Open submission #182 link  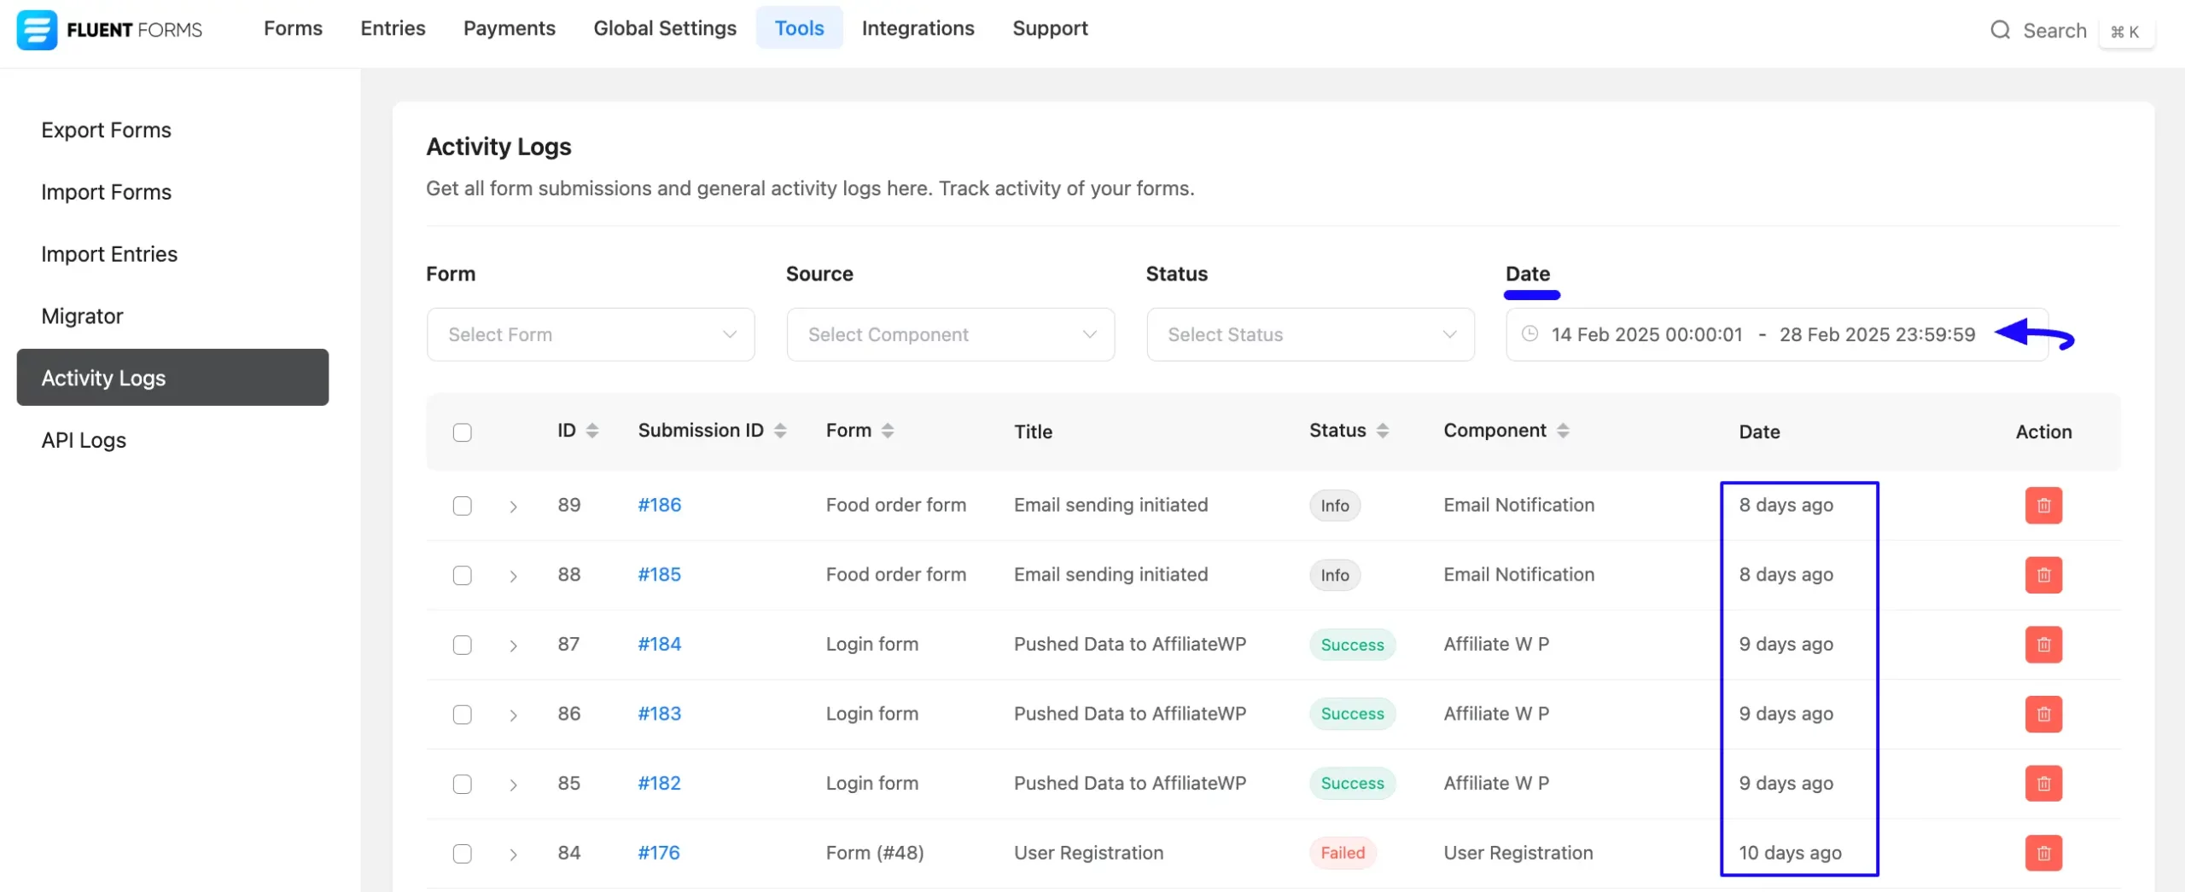coord(659,783)
